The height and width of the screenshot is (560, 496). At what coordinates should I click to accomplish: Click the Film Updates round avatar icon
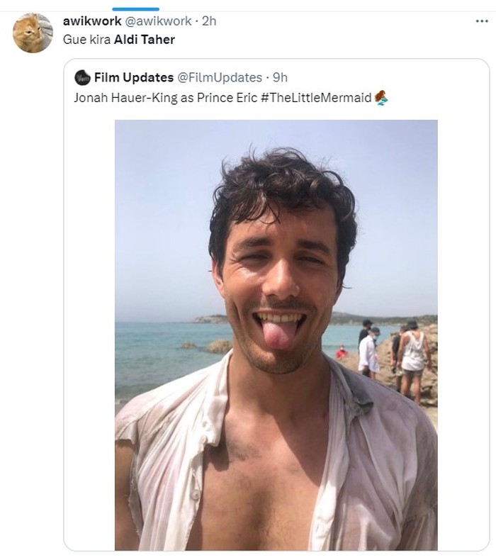pyautogui.click(x=82, y=77)
